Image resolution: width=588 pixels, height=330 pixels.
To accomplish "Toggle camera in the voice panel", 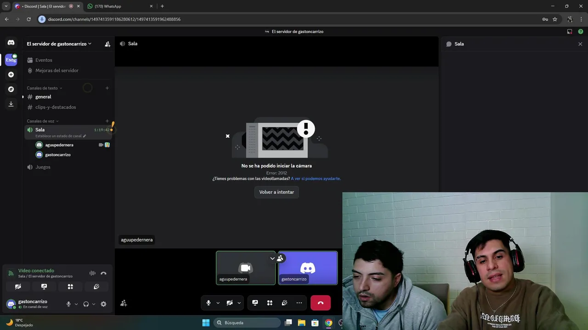I will pos(18,286).
